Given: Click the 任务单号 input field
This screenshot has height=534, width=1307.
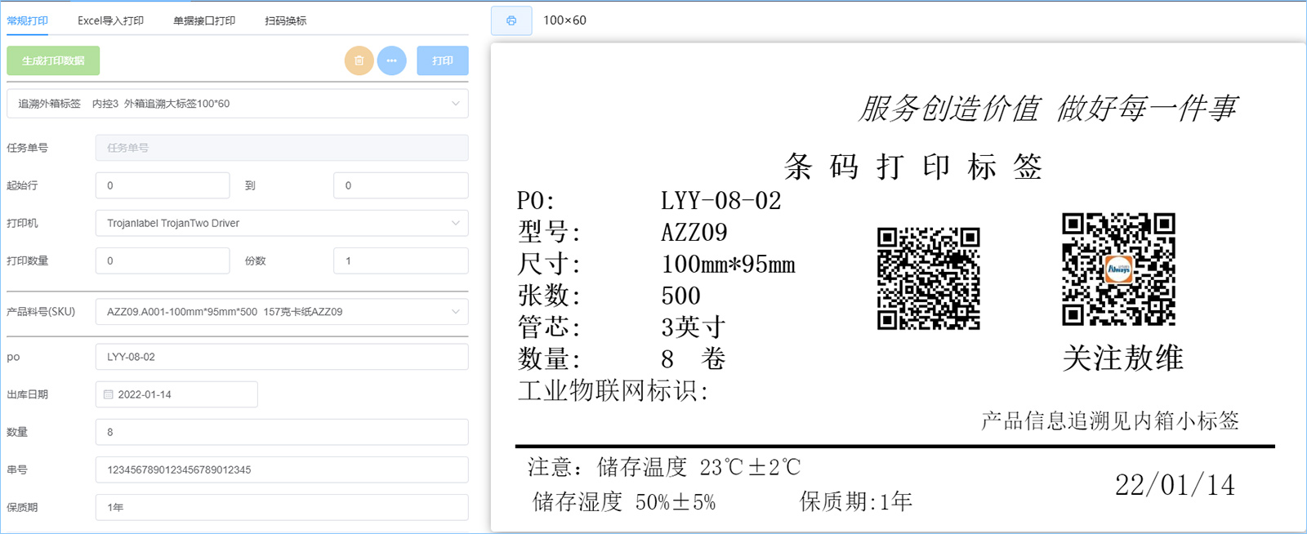Looking at the screenshot, I should (x=282, y=148).
